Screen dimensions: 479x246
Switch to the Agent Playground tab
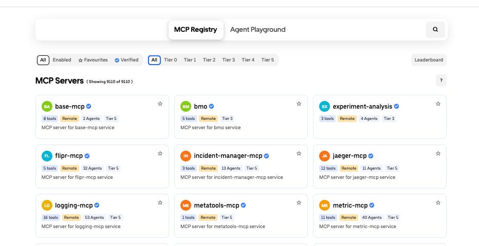coord(258,30)
